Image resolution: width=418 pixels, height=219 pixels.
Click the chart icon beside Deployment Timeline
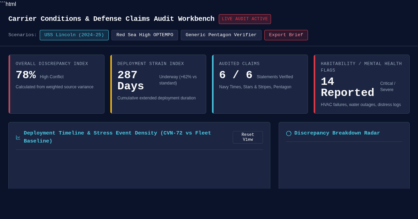click(x=18, y=137)
